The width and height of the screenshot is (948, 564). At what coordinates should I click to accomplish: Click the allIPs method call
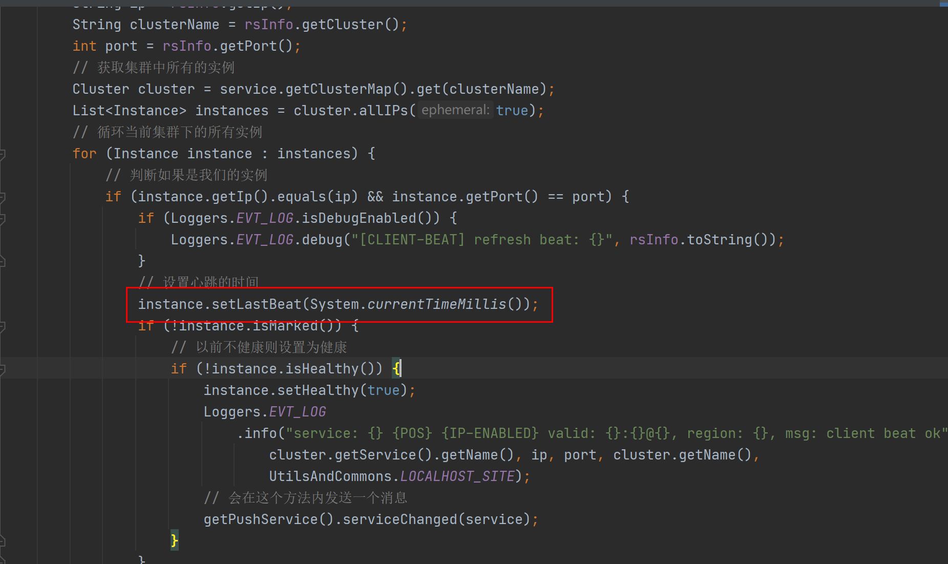[384, 111]
